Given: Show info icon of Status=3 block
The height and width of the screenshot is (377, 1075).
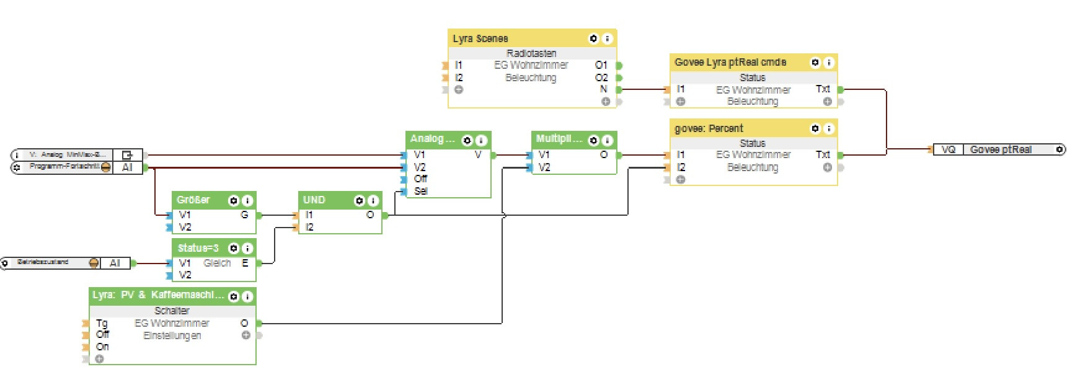Looking at the screenshot, I should [x=247, y=248].
